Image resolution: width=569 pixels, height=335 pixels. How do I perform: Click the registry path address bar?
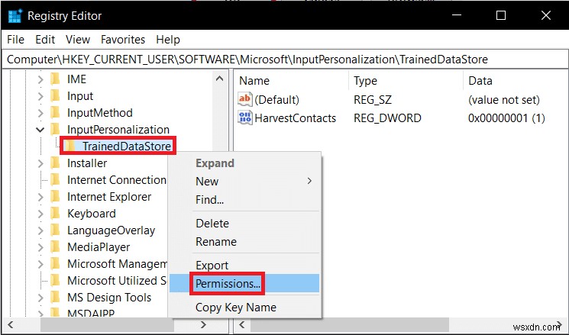point(284,60)
